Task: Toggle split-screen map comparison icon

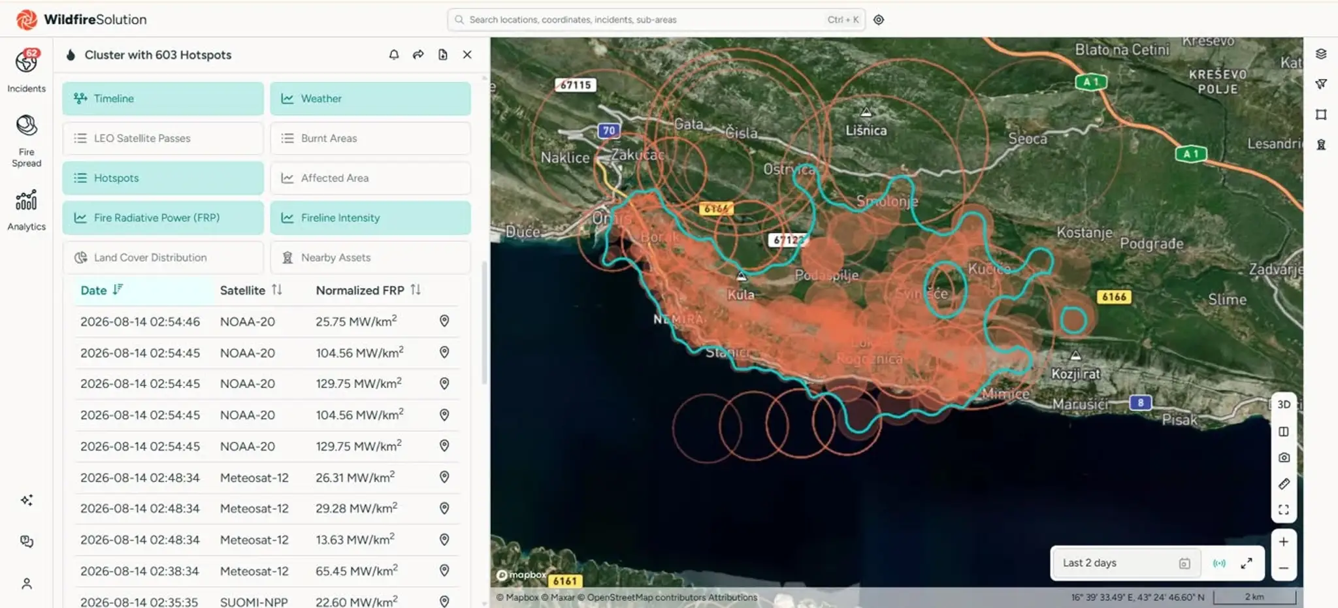Action: [x=1284, y=432]
